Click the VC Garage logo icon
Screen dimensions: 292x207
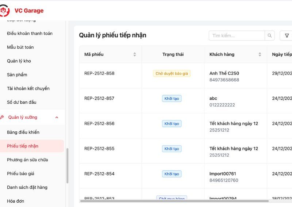click(5, 11)
